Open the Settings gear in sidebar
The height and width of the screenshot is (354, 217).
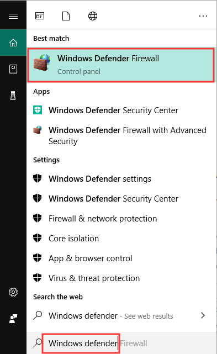(13, 292)
